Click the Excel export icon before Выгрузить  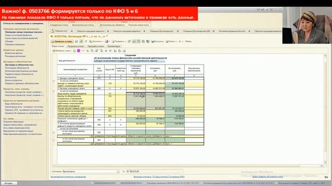tap(147, 41)
